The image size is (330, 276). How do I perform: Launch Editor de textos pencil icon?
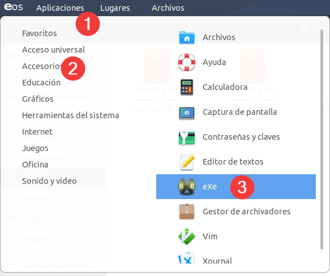click(x=187, y=162)
